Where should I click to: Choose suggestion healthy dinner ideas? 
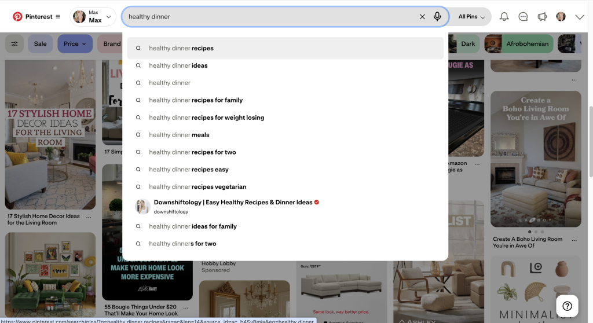pos(285,65)
